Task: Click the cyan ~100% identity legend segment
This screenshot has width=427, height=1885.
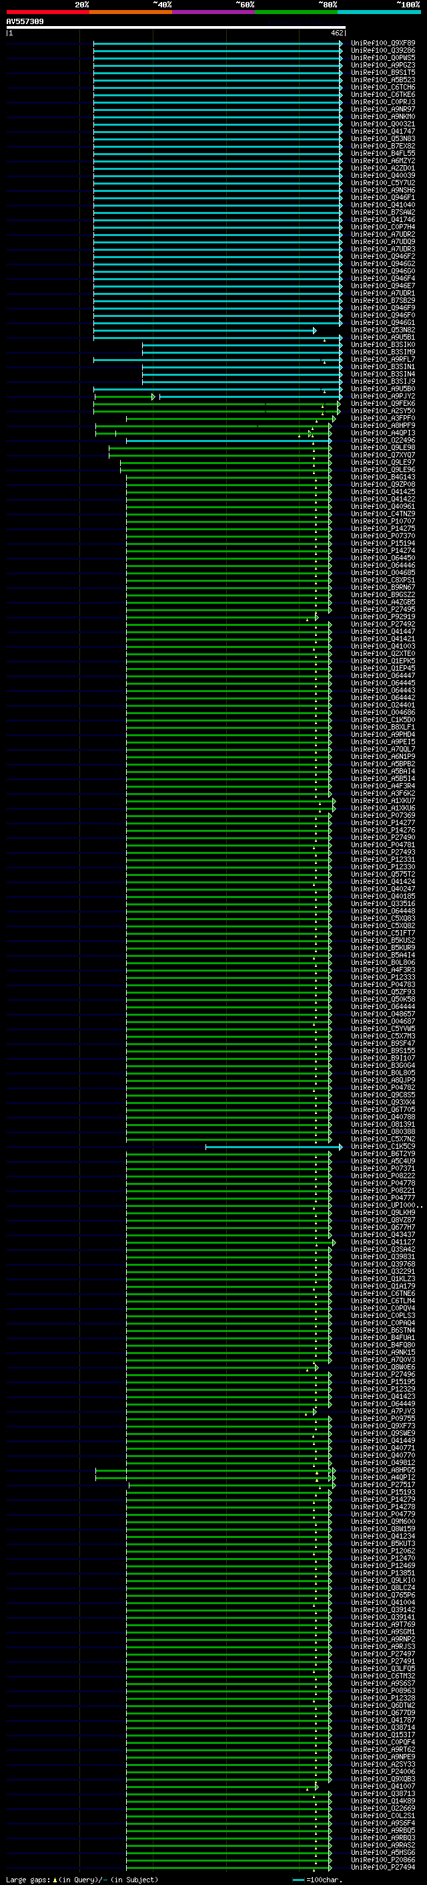Action: tap(379, 12)
